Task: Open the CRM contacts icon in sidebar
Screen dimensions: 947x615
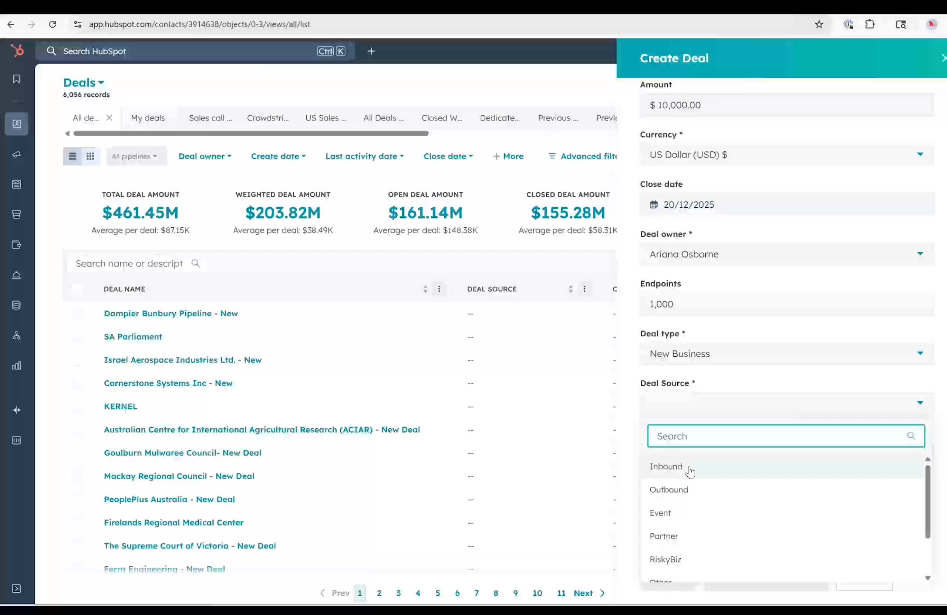Action: point(16,124)
